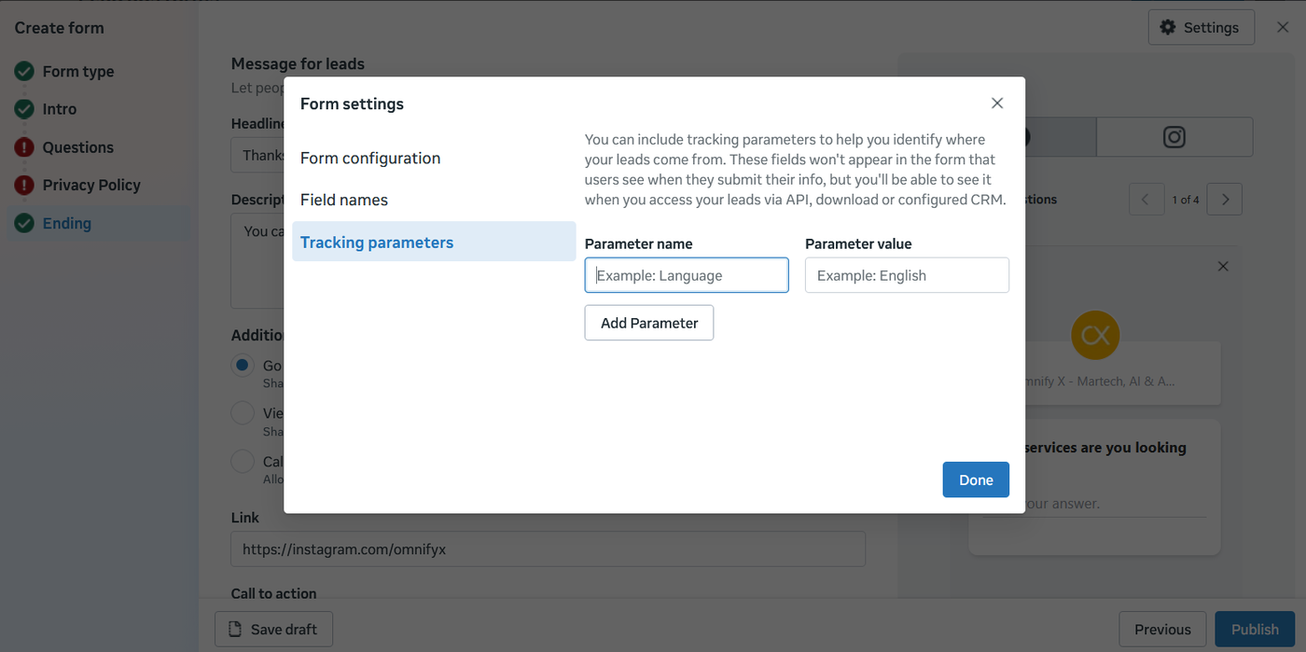The image size is (1306, 652).
Task: Switch to the Field names section
Action: pyautogui.click(x=344, y=200)
